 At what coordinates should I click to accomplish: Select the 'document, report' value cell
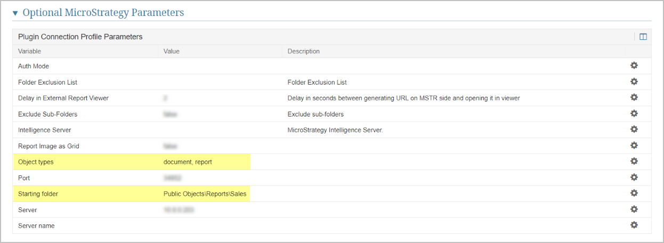(188, 162)
